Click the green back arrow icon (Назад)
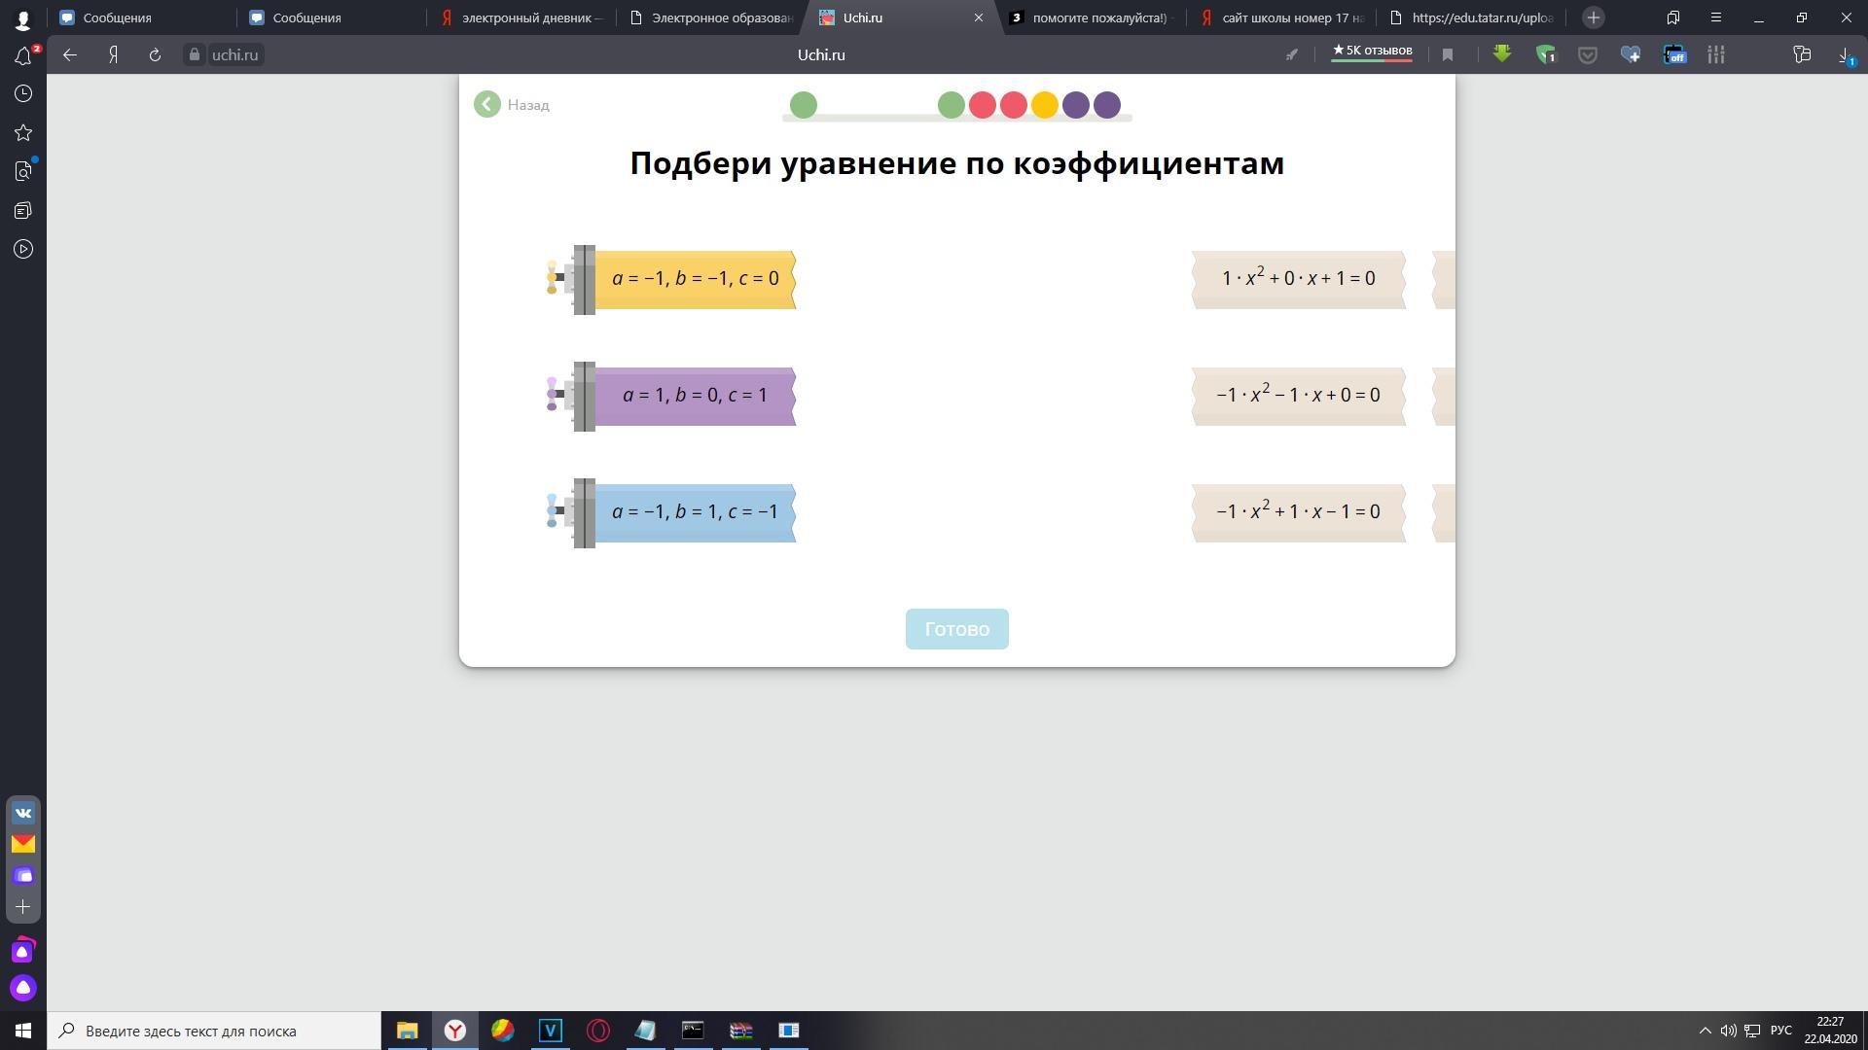 point(487,104)
